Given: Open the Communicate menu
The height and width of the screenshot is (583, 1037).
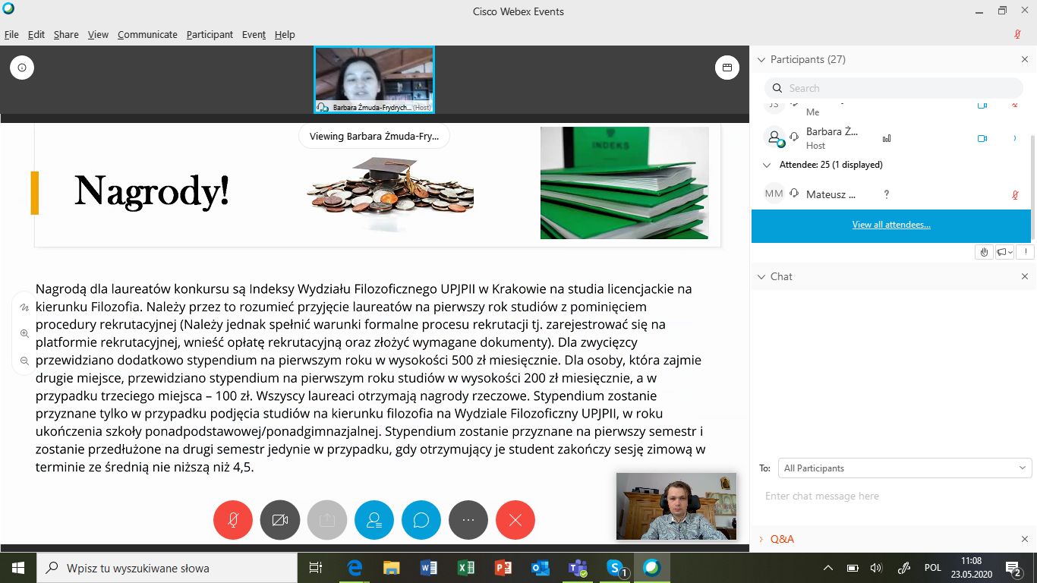Looking at the screenshot, I should point(147,34).
